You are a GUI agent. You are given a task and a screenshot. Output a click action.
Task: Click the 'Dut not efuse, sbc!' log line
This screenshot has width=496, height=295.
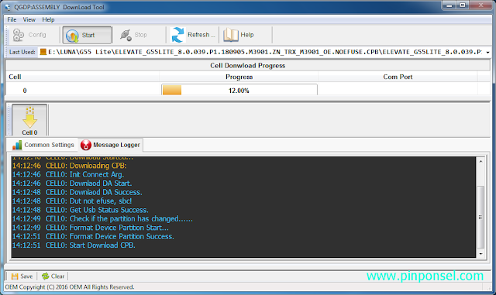point(72,201)
